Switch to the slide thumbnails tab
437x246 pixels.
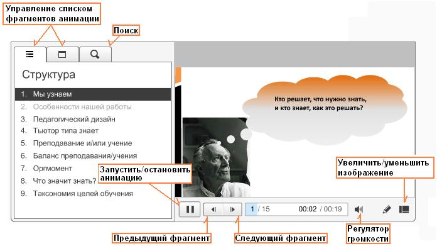(x=62, y=54)
